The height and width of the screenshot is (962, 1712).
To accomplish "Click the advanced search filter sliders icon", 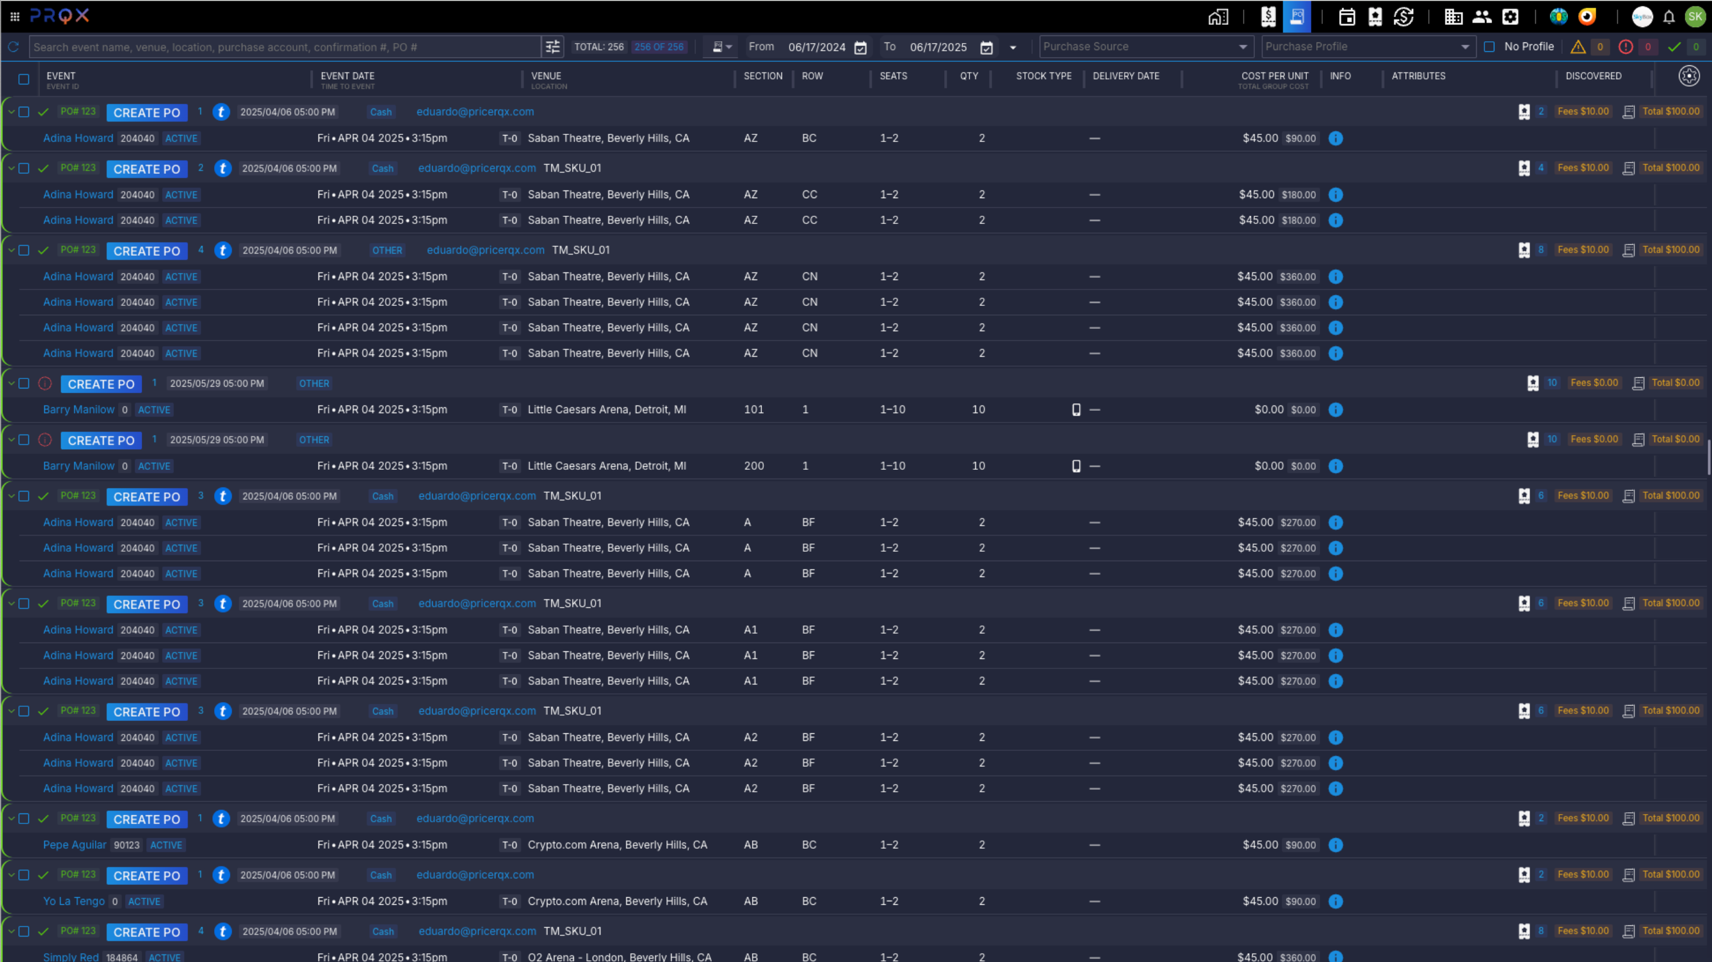I will click(x=552, y=47).
